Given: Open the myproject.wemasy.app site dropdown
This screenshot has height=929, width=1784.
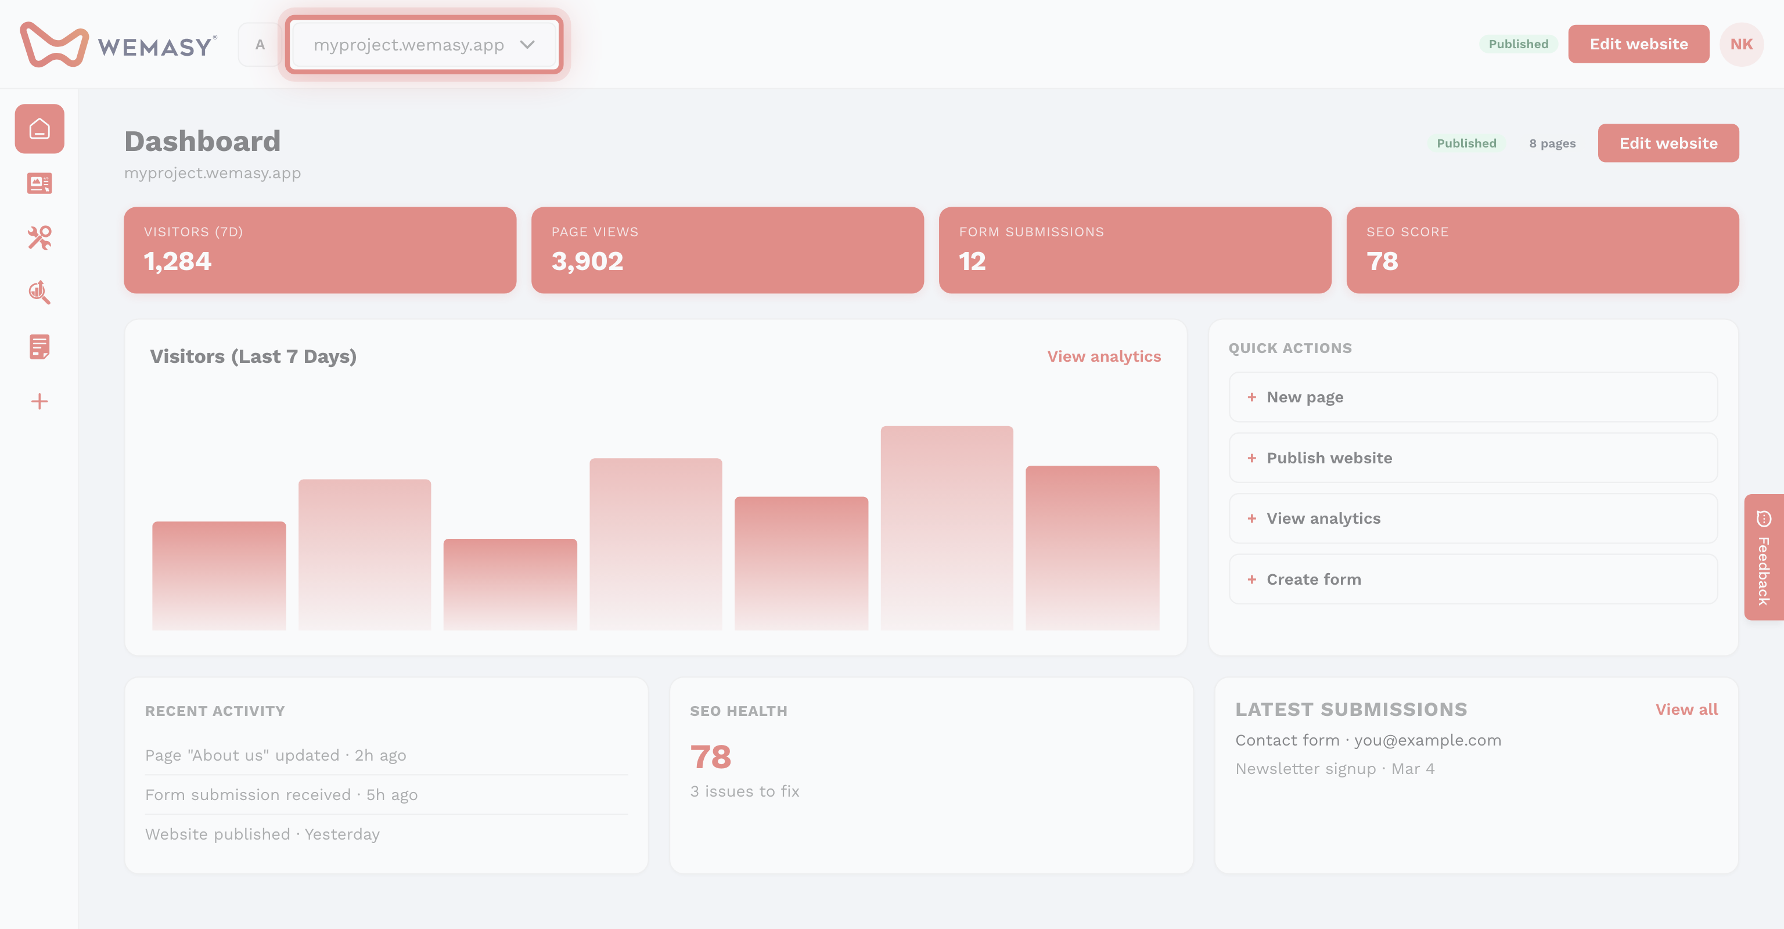Looking at the screenshot, I should [x=424, y=45].
